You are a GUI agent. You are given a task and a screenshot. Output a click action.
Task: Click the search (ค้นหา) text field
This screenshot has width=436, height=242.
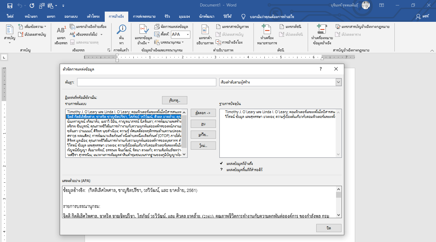[146, 82]
